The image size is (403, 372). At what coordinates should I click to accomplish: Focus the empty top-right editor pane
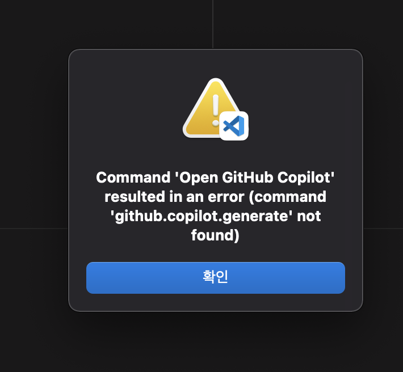308,24
